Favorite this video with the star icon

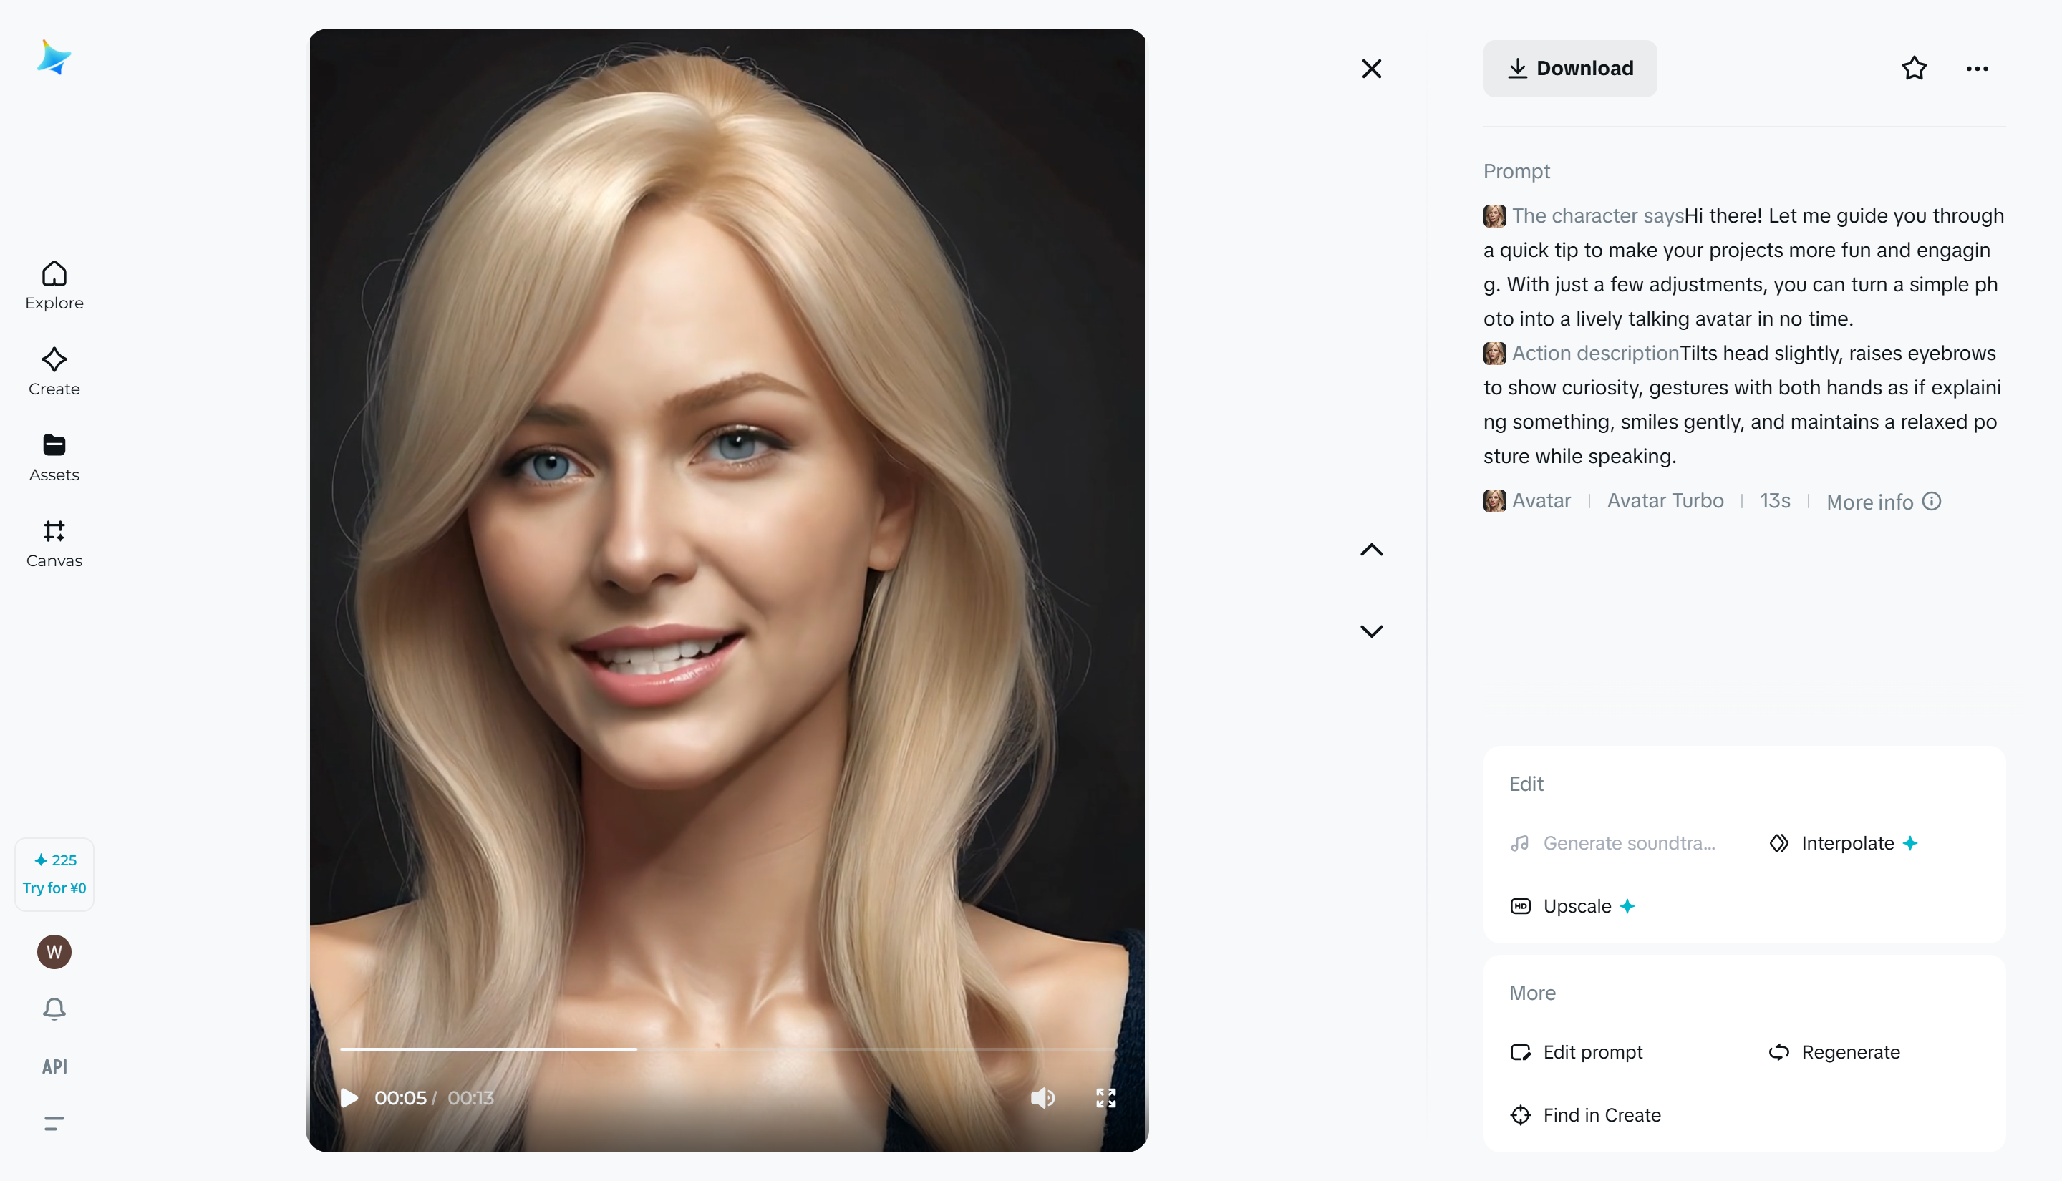tap(1914, 68)
